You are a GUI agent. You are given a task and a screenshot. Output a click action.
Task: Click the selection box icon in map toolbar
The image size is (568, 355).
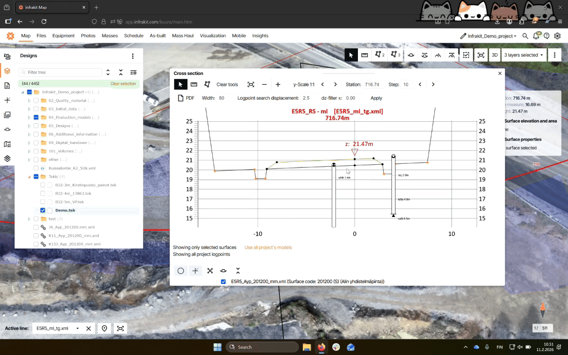coord(466,55)
